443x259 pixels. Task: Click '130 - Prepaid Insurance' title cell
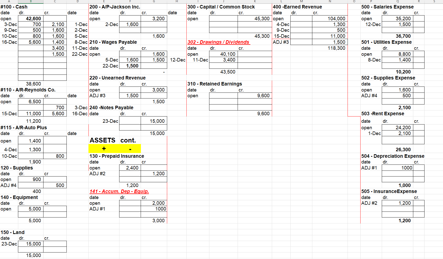pos(117,156)
